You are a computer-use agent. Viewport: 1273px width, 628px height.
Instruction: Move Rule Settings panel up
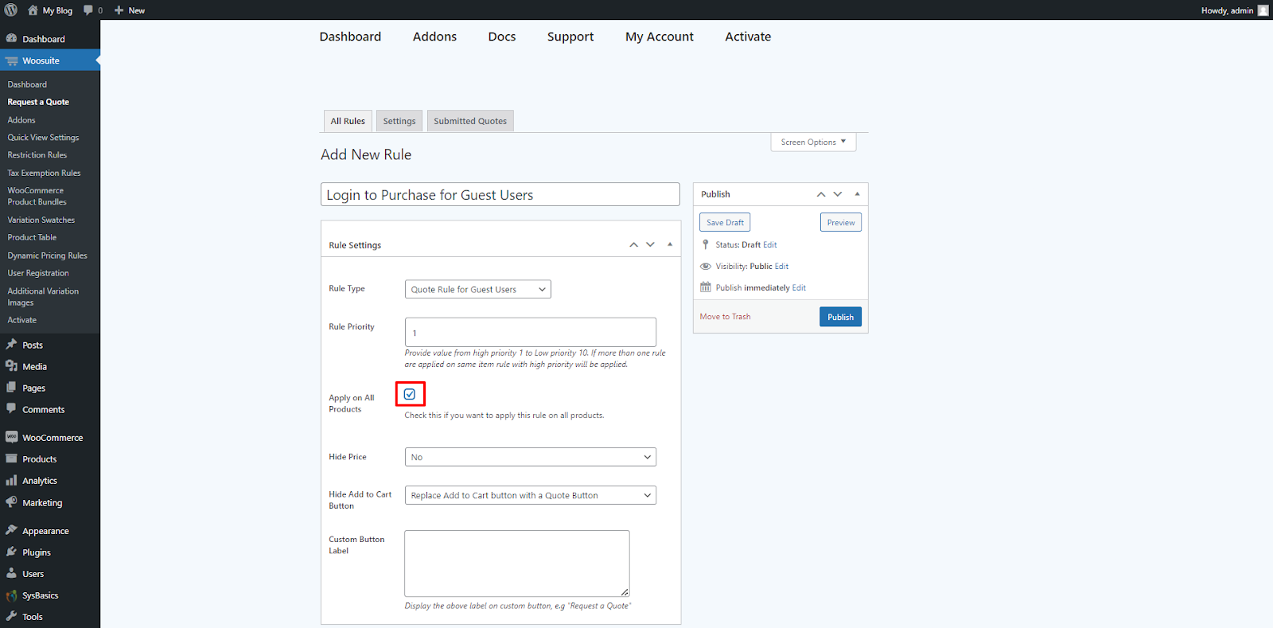[633, 244]
